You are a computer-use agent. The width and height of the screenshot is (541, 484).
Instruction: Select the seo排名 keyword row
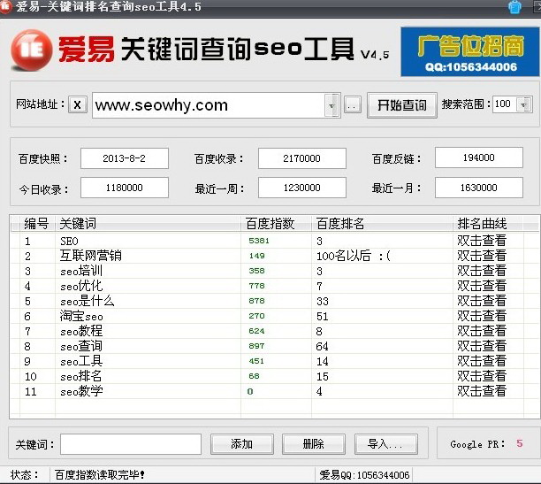point(274,376)
